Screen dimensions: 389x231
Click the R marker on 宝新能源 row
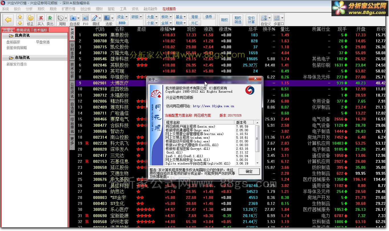point(87,216)
